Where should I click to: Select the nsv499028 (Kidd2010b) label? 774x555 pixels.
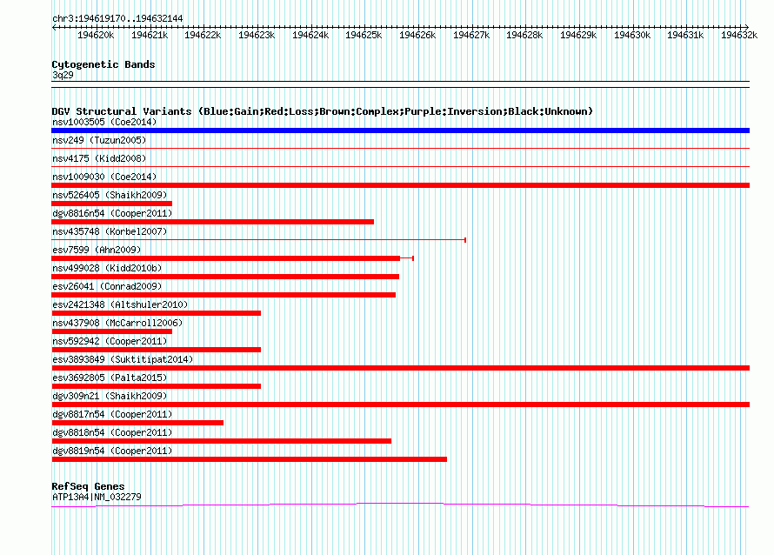(107, 268)
